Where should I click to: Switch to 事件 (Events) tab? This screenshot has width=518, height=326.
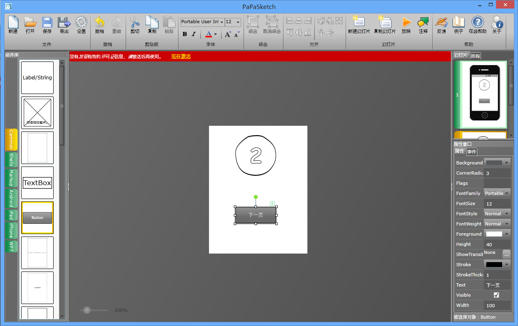coord(472,152)
